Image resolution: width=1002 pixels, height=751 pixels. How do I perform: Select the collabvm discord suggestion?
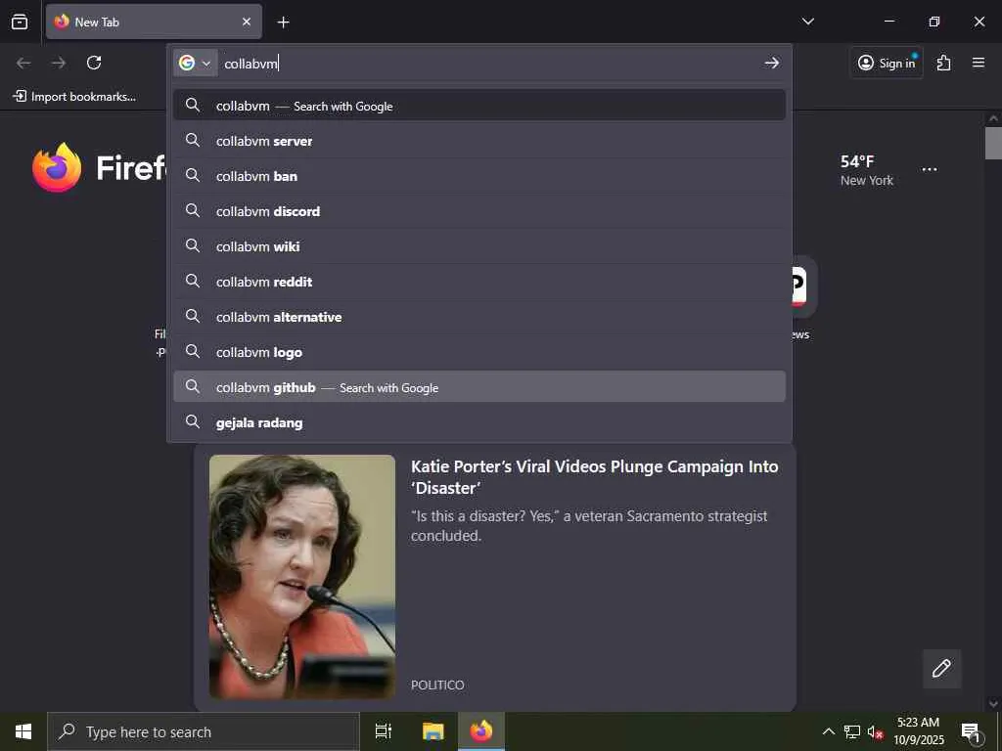click(479, 211)
